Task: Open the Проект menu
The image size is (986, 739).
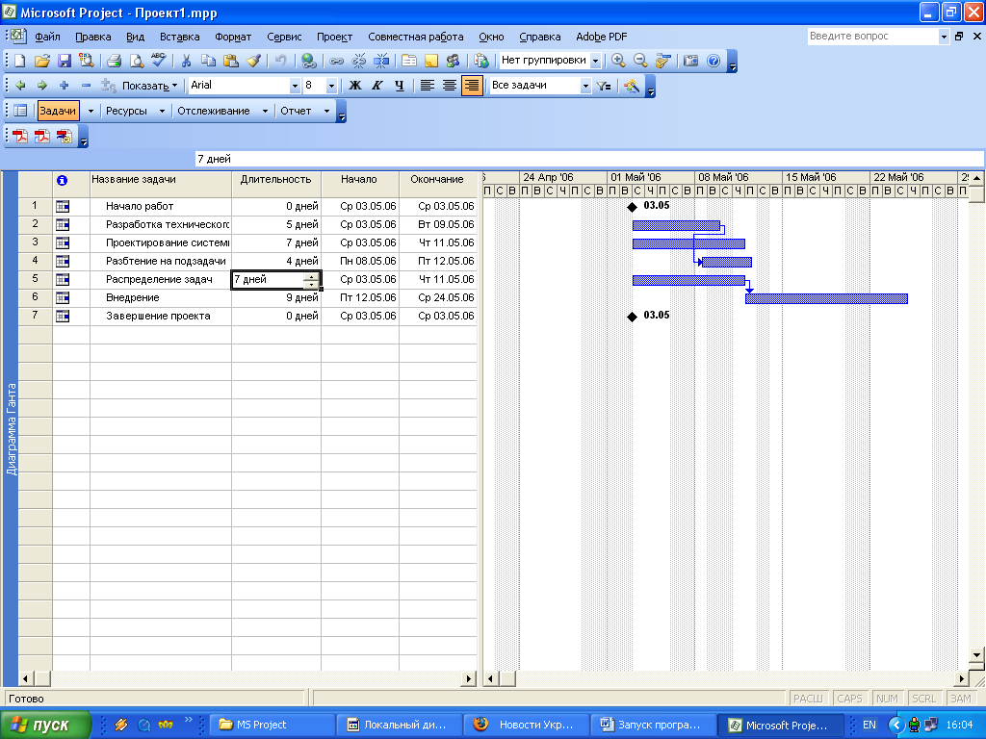Action: point(334,38)
